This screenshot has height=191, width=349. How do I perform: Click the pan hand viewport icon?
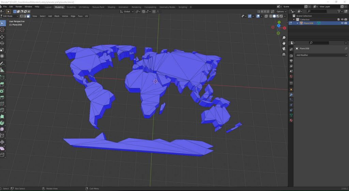click(x=284, y=43)
